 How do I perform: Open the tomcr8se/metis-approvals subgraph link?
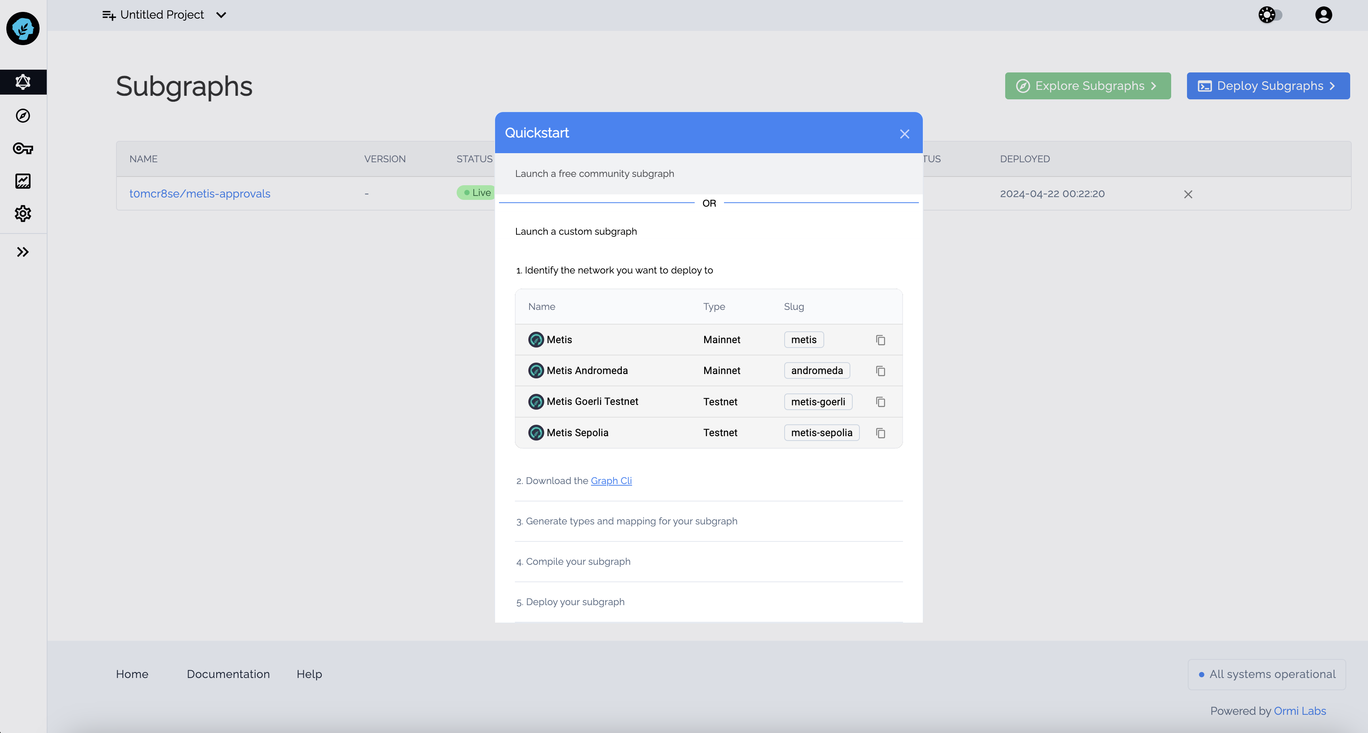(200, 194)
